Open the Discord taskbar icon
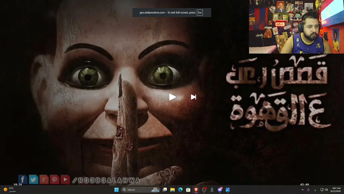Viewport: 344px width, 194px height. (x=220, y=190)
